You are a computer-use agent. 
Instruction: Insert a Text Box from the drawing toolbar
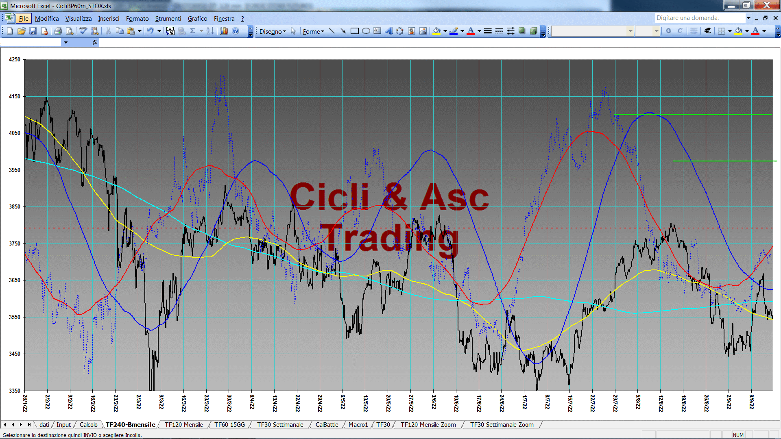(377, 31)
